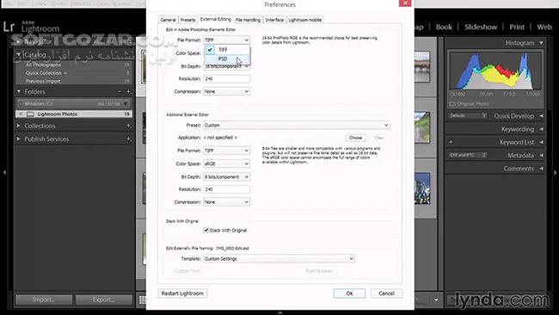Image resolution: width=559 pixels, height=315 pixels.
Task: Select the External Editing tab
Action: [x=215, y=19]
